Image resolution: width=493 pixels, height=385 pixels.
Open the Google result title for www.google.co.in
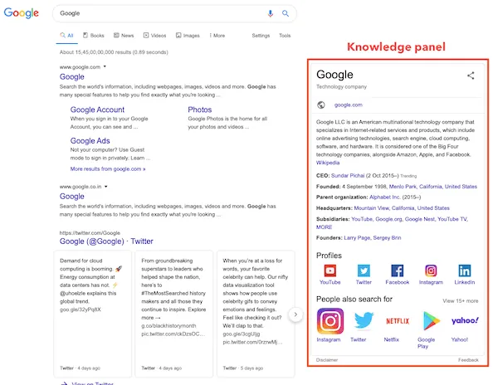[72, 197]
